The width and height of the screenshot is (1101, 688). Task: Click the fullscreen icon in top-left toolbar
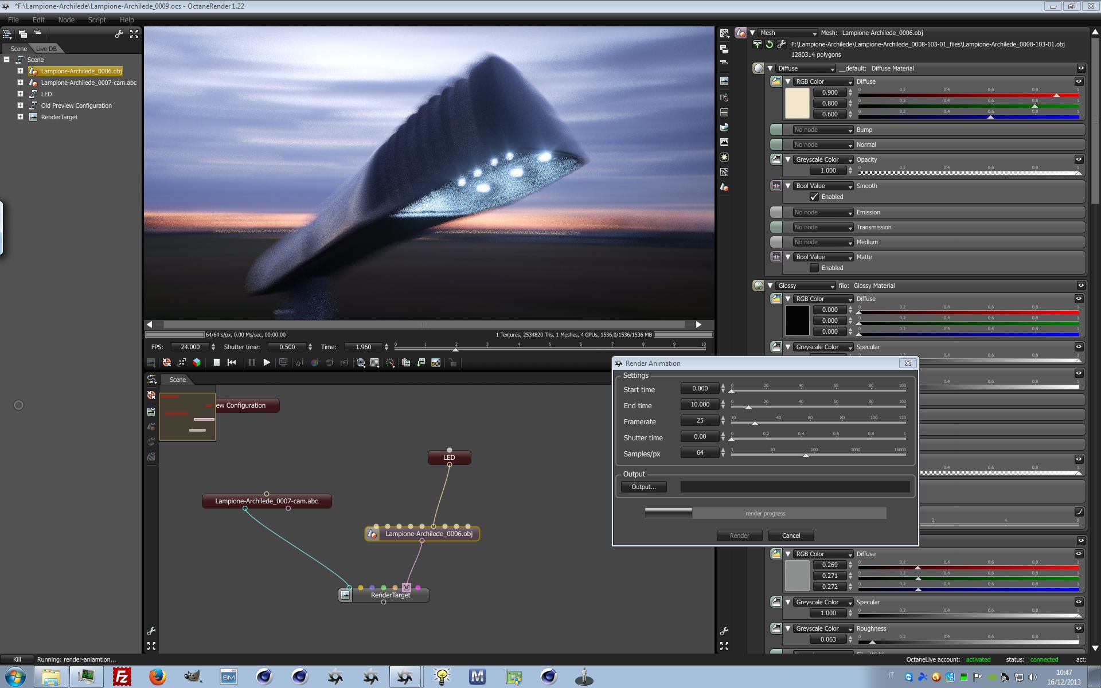[134, 34]
